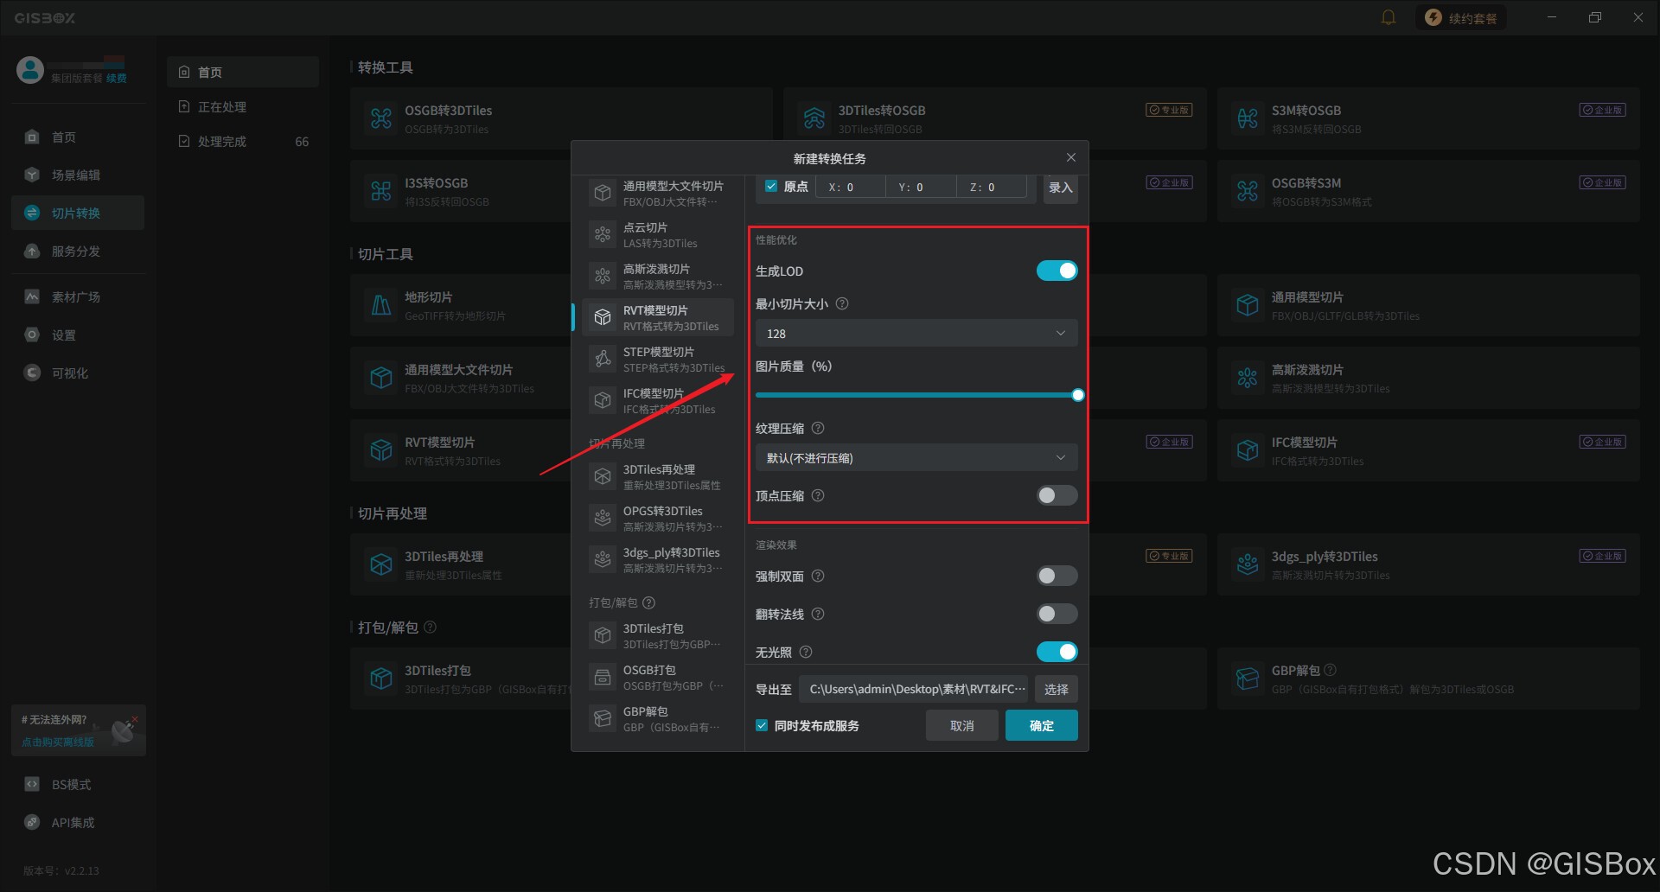Image resolution: width=1660 pixels, height=892 pixels.
Task: Open the GBP解包 card on main page
Action: (x=1428, y=679)
